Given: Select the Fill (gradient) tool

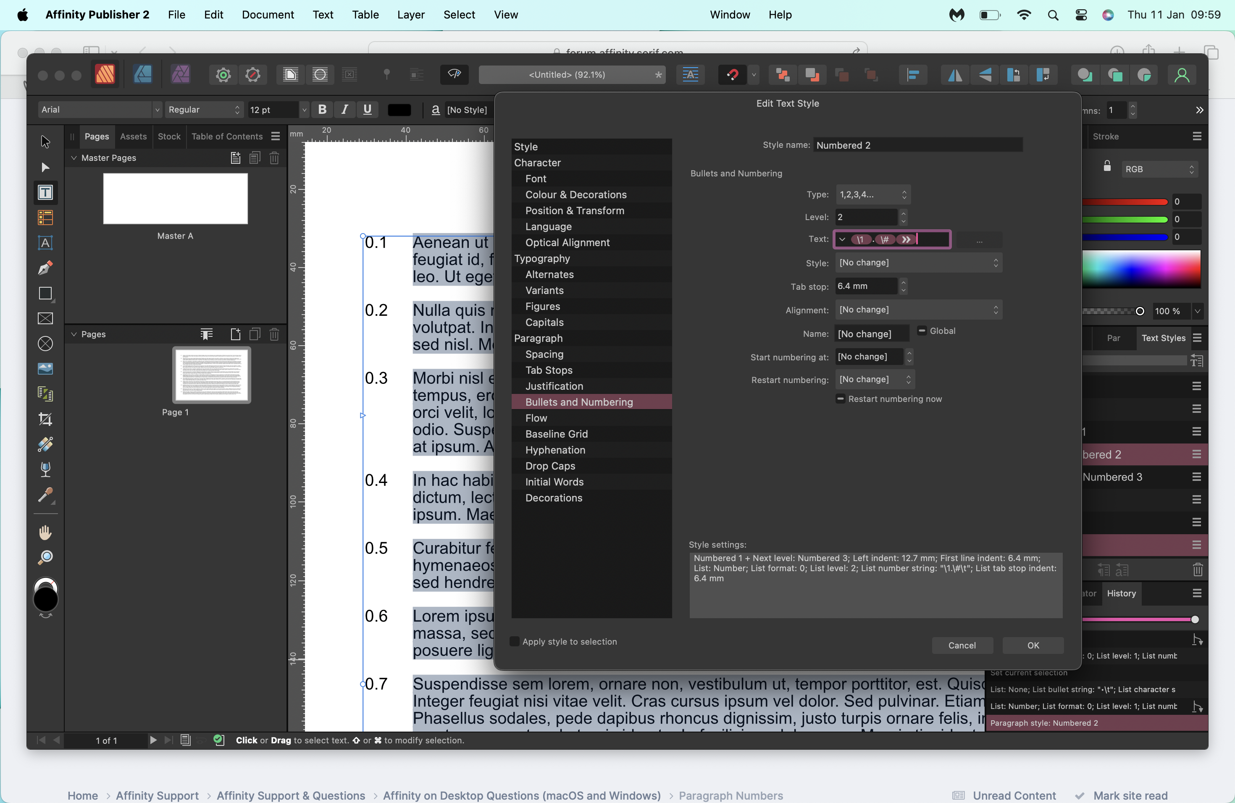Looking at the screenshot, I should tap(46, 445).
